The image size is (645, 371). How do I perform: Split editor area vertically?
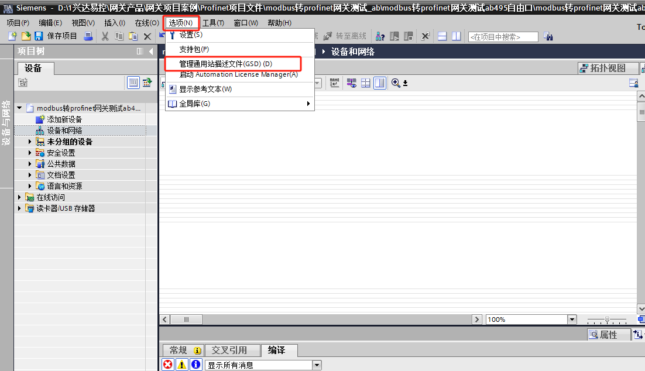[x=456, y=36]
